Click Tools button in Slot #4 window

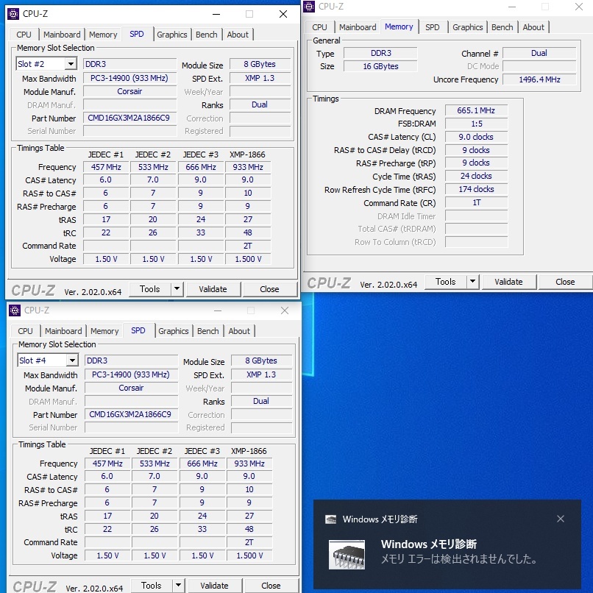click(152, 586)
